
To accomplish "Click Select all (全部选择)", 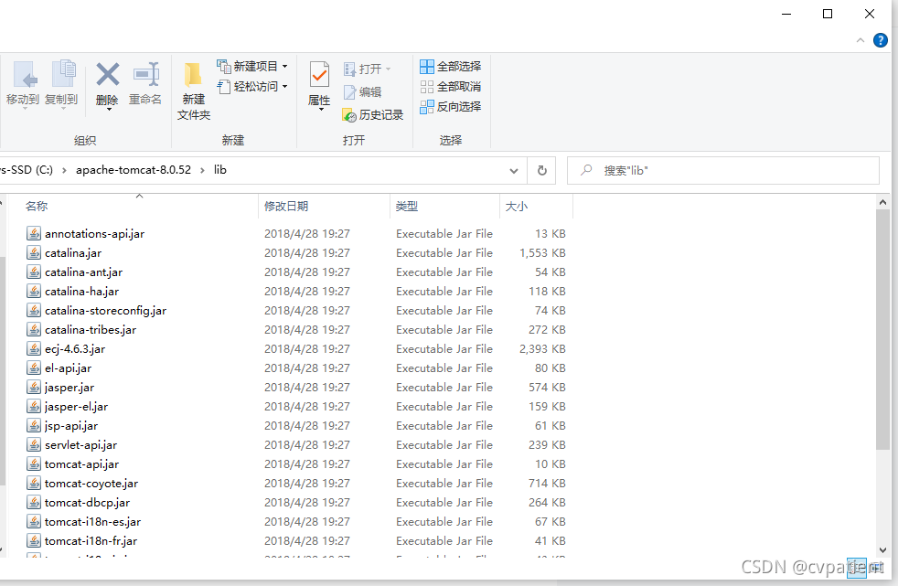I will (450, 67).
